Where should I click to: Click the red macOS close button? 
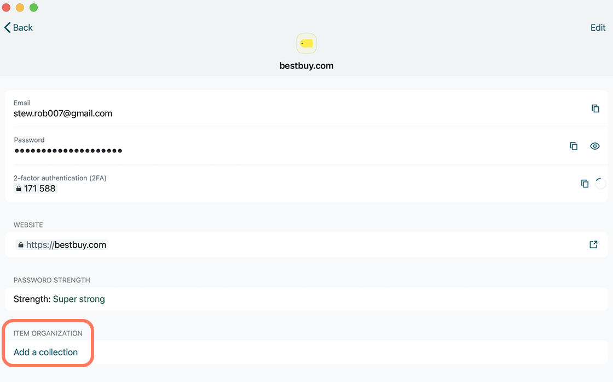pos(6,8)
